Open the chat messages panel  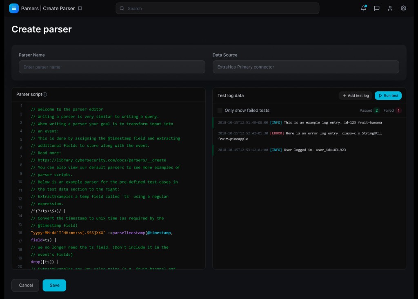(x=377, y=8)
